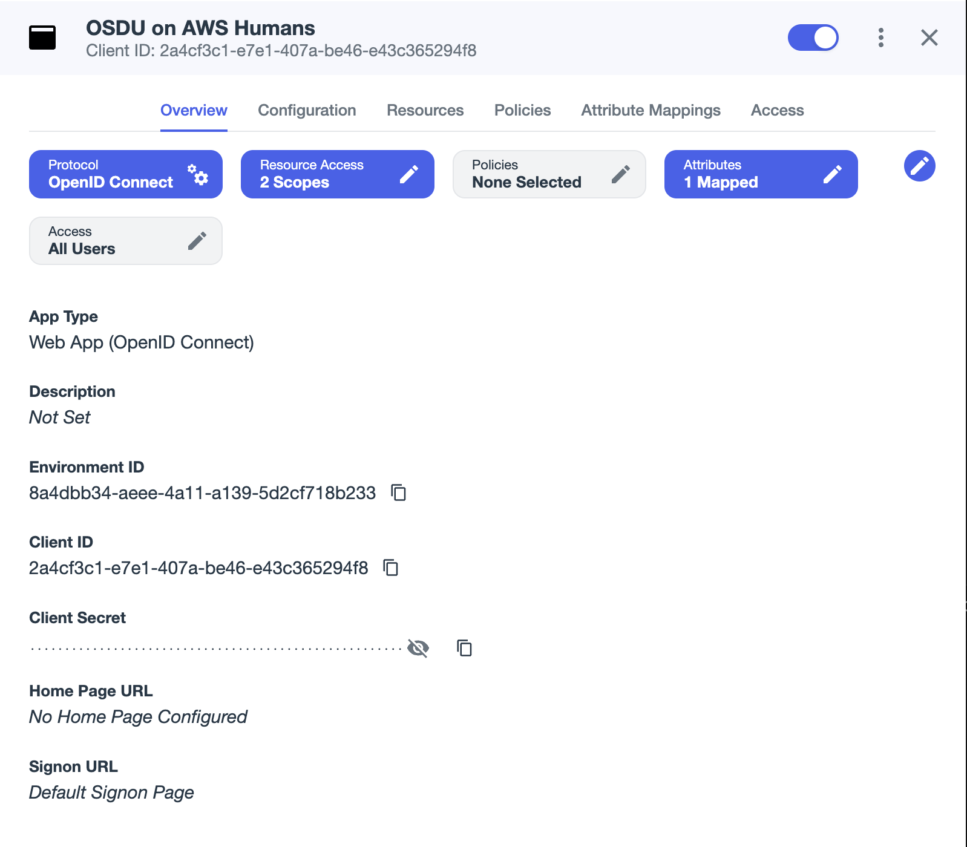
Task: Click the App Type label
Action: (64, 316)
